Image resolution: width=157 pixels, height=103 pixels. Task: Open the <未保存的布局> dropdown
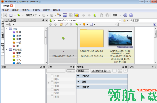coord(101,71)
